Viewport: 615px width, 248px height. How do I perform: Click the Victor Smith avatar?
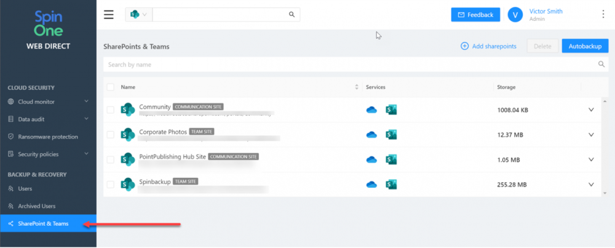tap(515, 15)
